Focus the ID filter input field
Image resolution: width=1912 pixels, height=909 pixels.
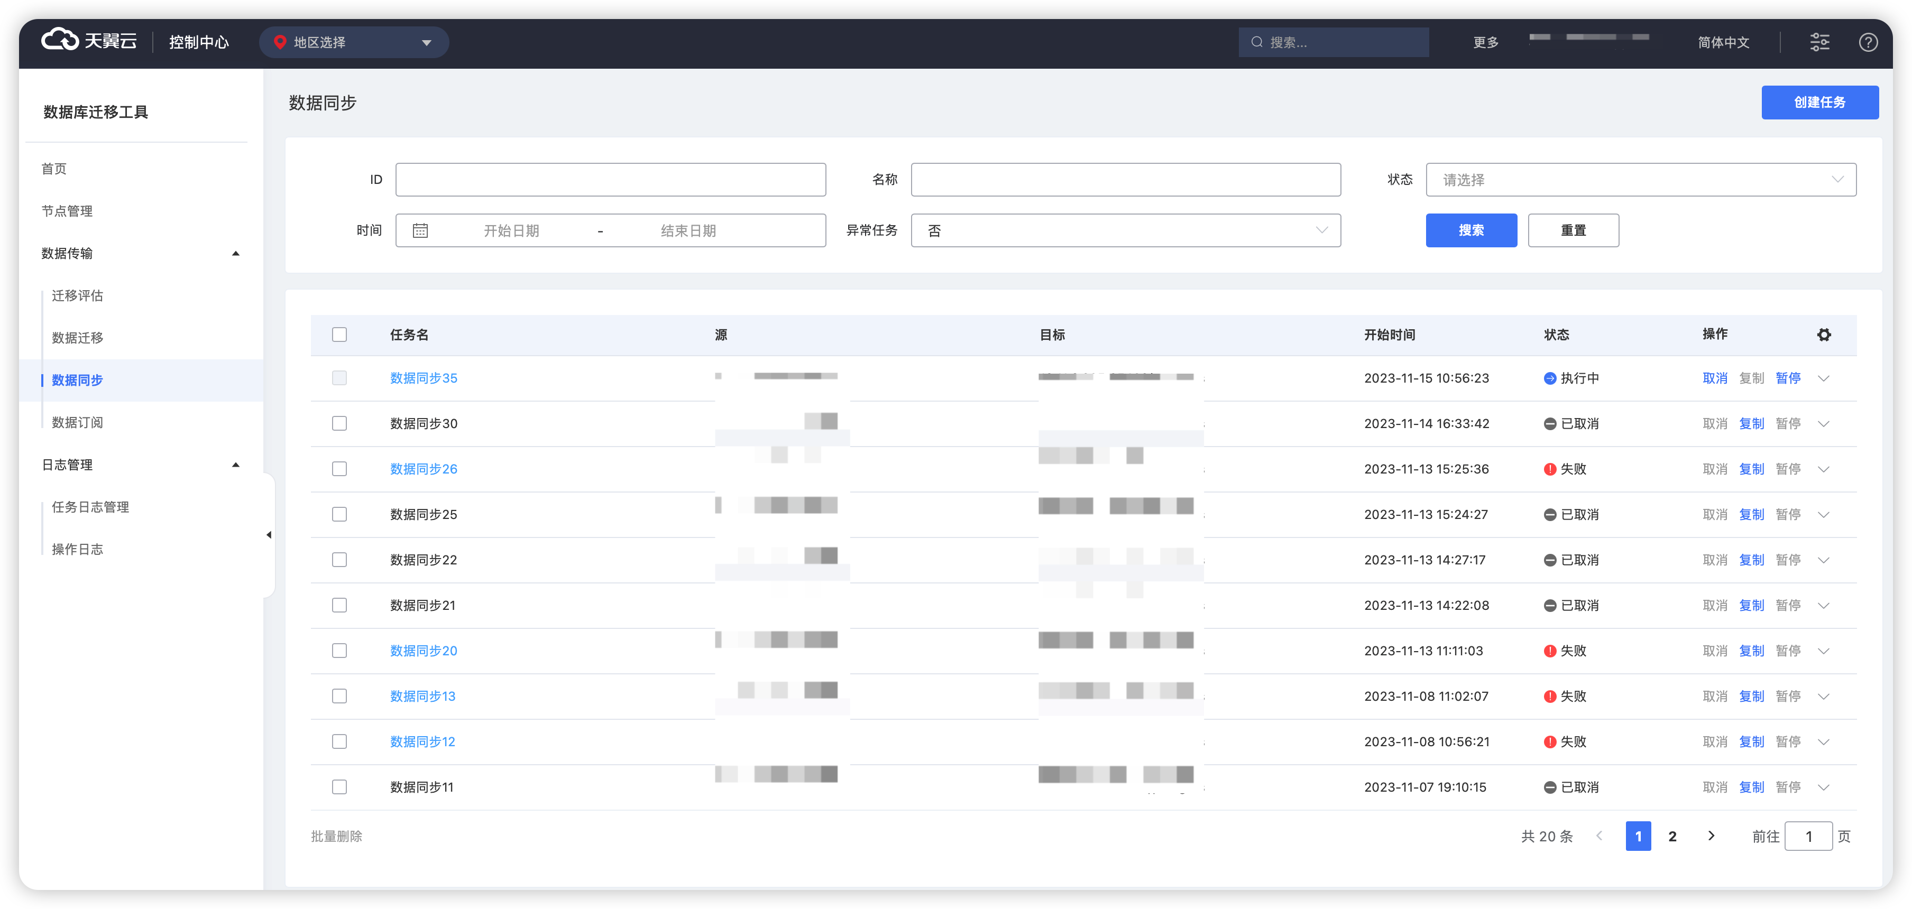[x=610, y=180]
